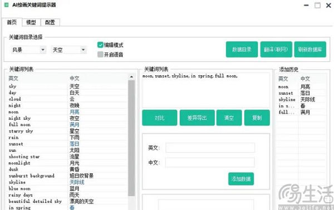The width and height of the screenshot is (334, 210).
Task: Switch to the 首页 tab
Action: click(x=12, y=22)
